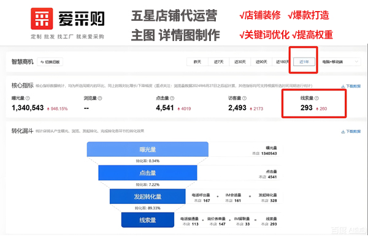Click the 线索量 funnel stage bar
The width and height of the screenshot is (368, 245).
(148, 220)
